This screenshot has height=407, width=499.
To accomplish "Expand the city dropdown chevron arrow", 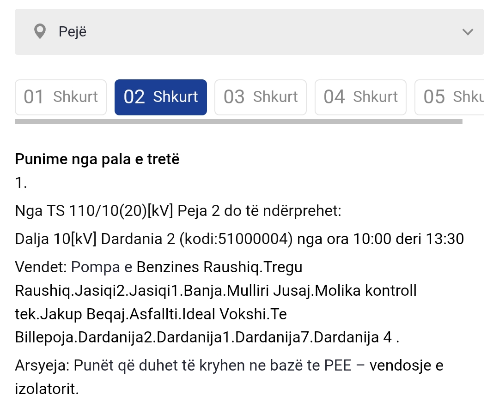I will 468,32.
